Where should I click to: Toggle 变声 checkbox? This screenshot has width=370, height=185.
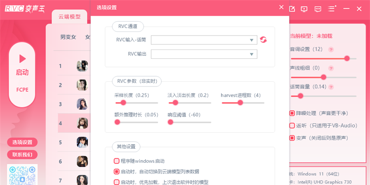292,138
